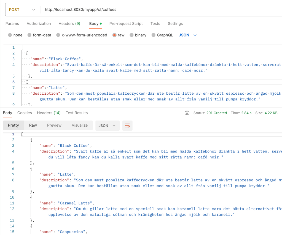Select the form-data radio option
The width and height of the screenshot is (282, 235).
tap(29, 35)
